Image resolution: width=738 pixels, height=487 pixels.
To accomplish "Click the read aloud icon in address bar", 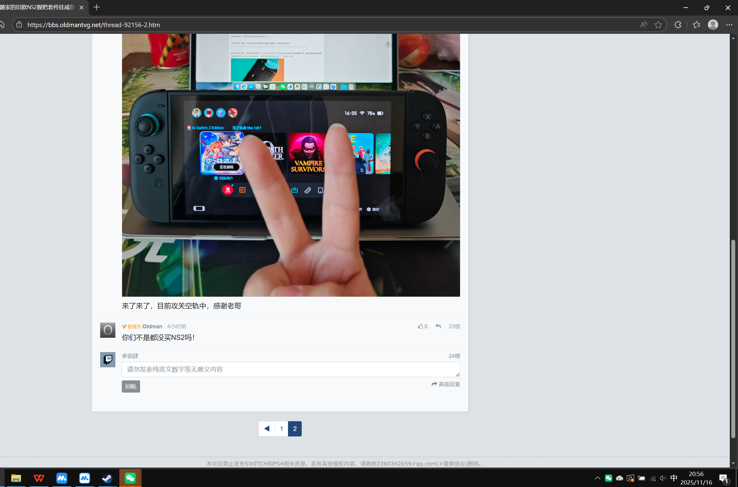I will 643,25.
